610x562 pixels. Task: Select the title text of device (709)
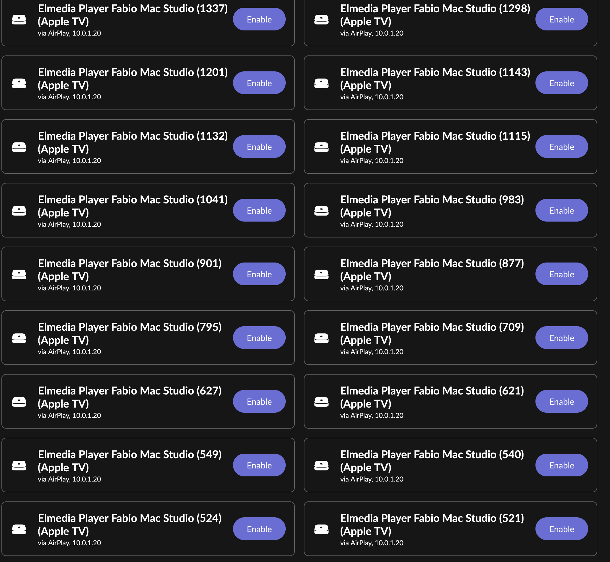click(432, 333)
